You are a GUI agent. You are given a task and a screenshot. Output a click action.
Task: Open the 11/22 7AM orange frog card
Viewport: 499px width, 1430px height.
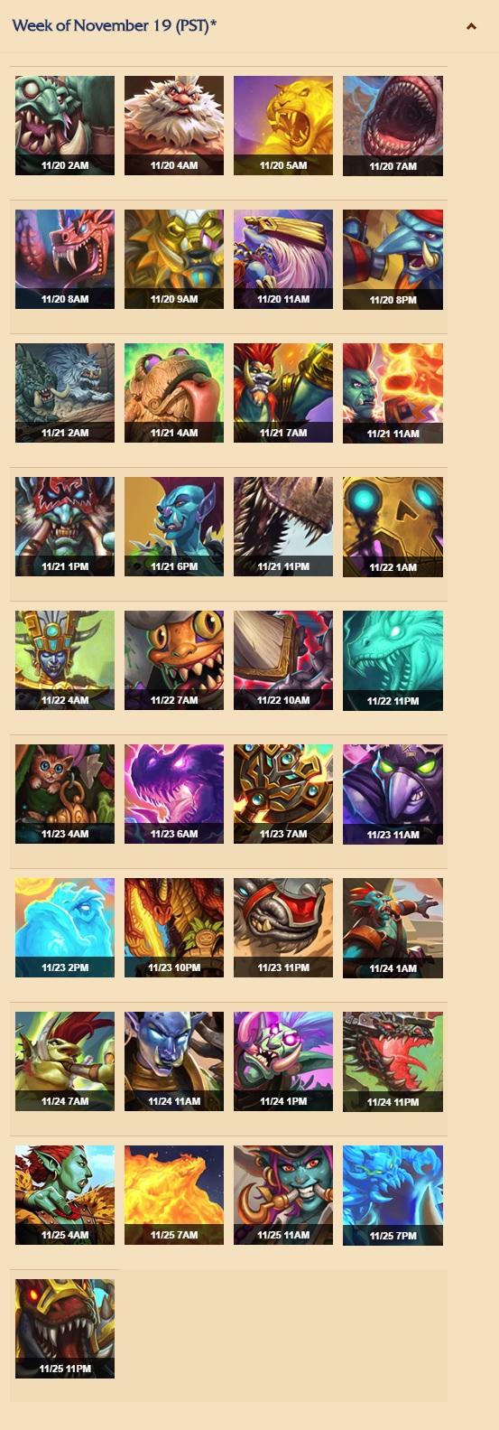[174, 660]
